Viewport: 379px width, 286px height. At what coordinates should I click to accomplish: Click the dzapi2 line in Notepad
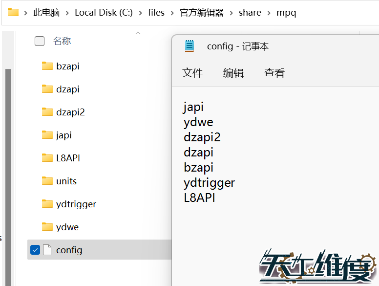click(x=202, y=137)
